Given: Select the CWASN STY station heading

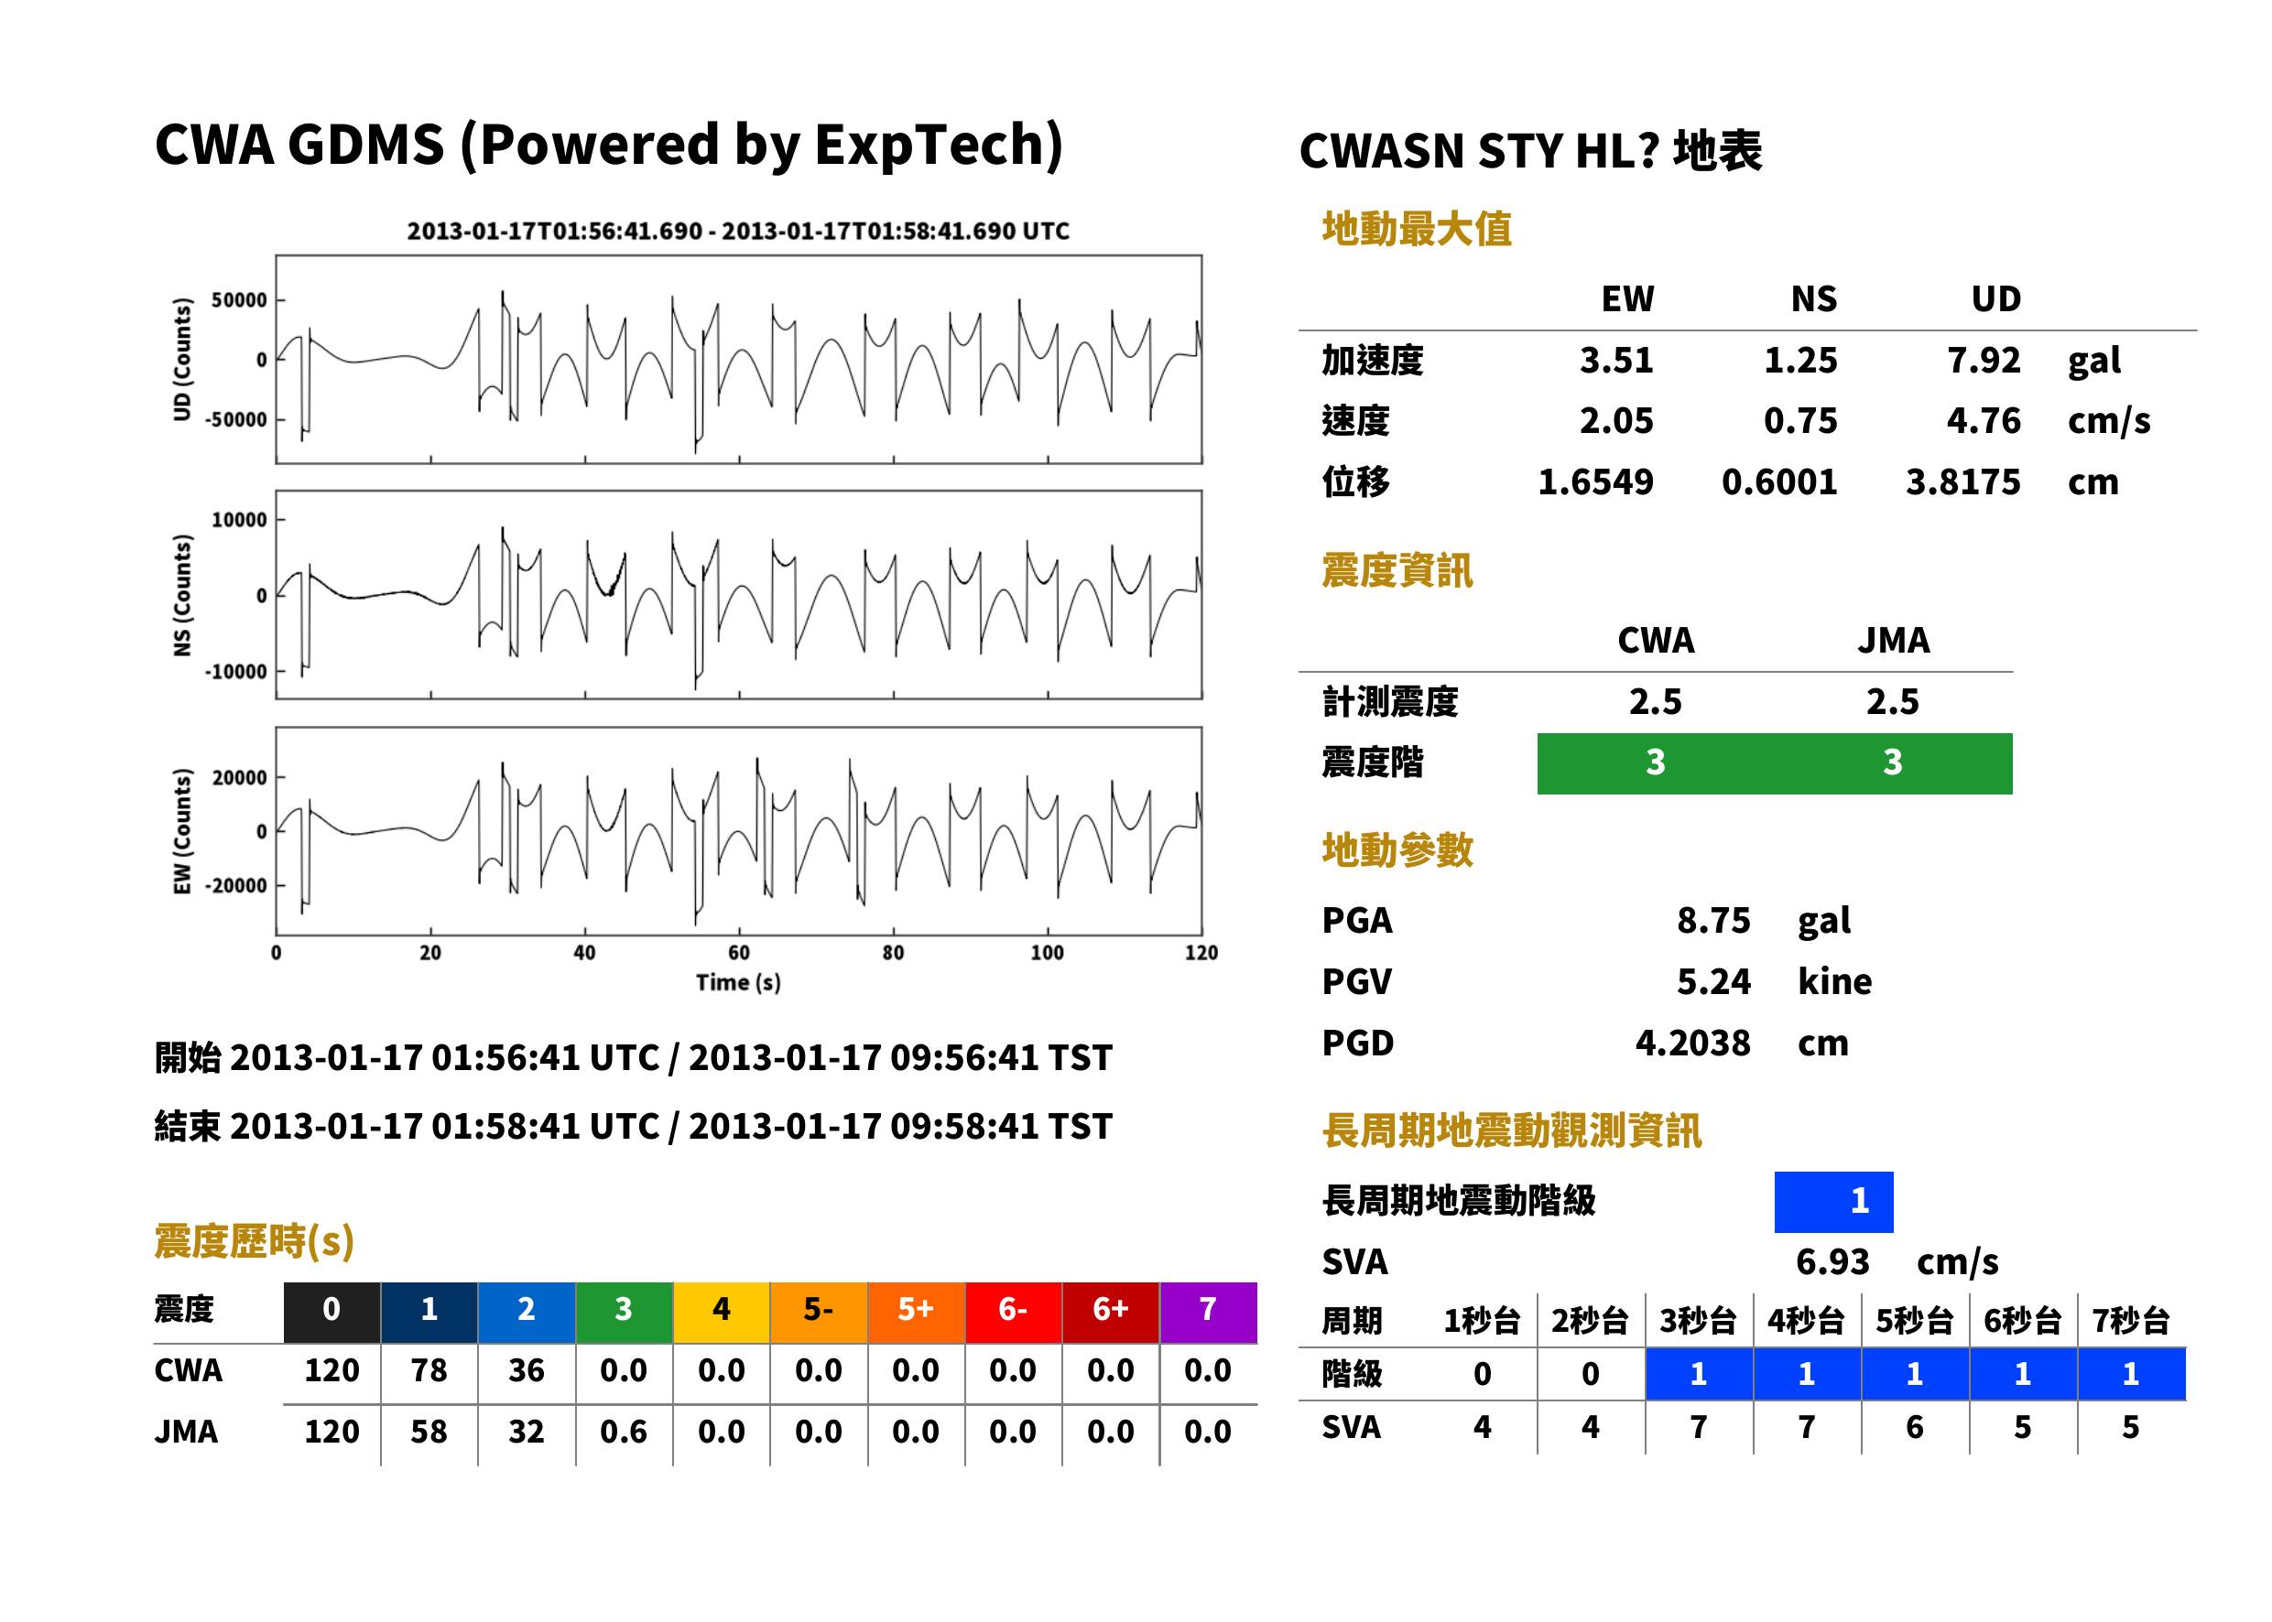Looking at the screenshot, I should 1529,152.
